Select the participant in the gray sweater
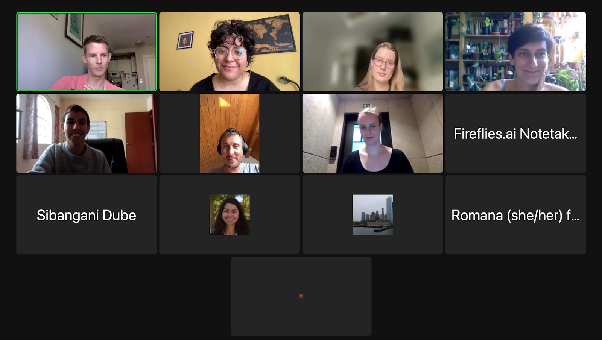The height and width of the screenshot is (340, 602). click(87, 133)
